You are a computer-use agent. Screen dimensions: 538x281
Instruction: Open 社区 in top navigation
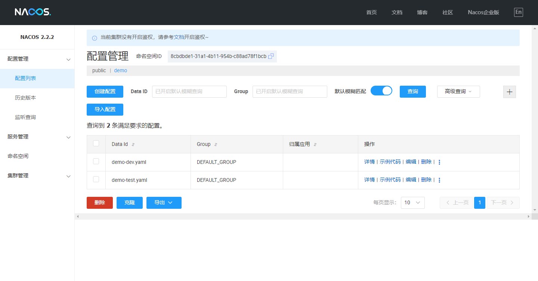pos(448,12)
